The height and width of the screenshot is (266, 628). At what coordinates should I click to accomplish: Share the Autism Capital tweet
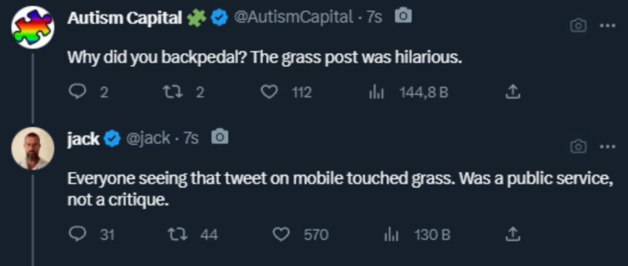pyautogui.click(x=513, y=92)
